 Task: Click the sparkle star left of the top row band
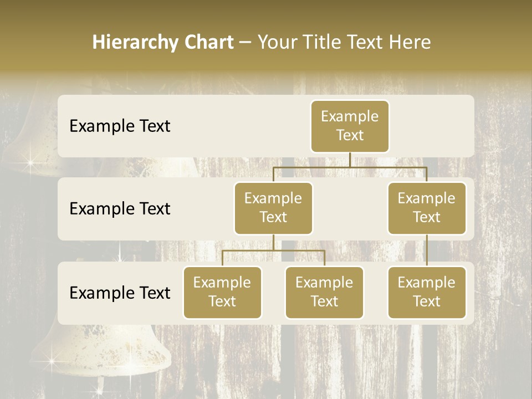29,163
